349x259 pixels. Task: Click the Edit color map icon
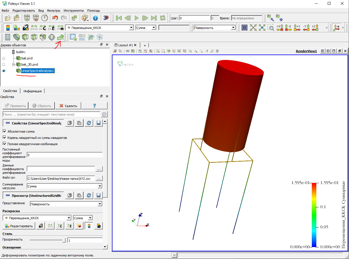click(x=16, y=28)
